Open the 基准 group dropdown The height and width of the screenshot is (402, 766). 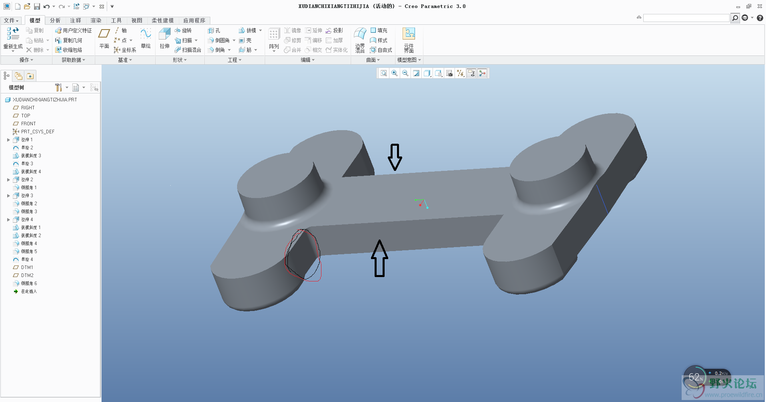[125, 60]
